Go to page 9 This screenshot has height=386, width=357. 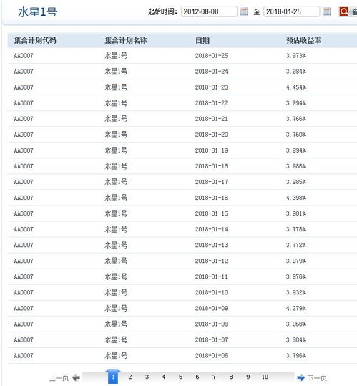[248, 377]
